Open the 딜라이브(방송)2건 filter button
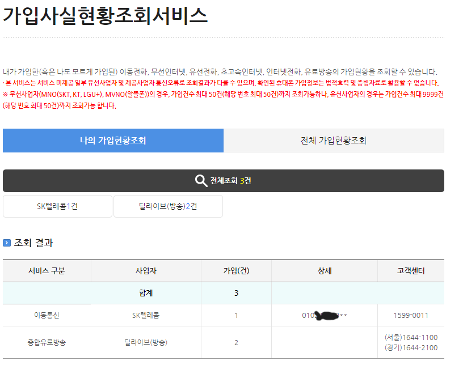The width and height of the screenshot is (463, 378). [x=169, y=206]
